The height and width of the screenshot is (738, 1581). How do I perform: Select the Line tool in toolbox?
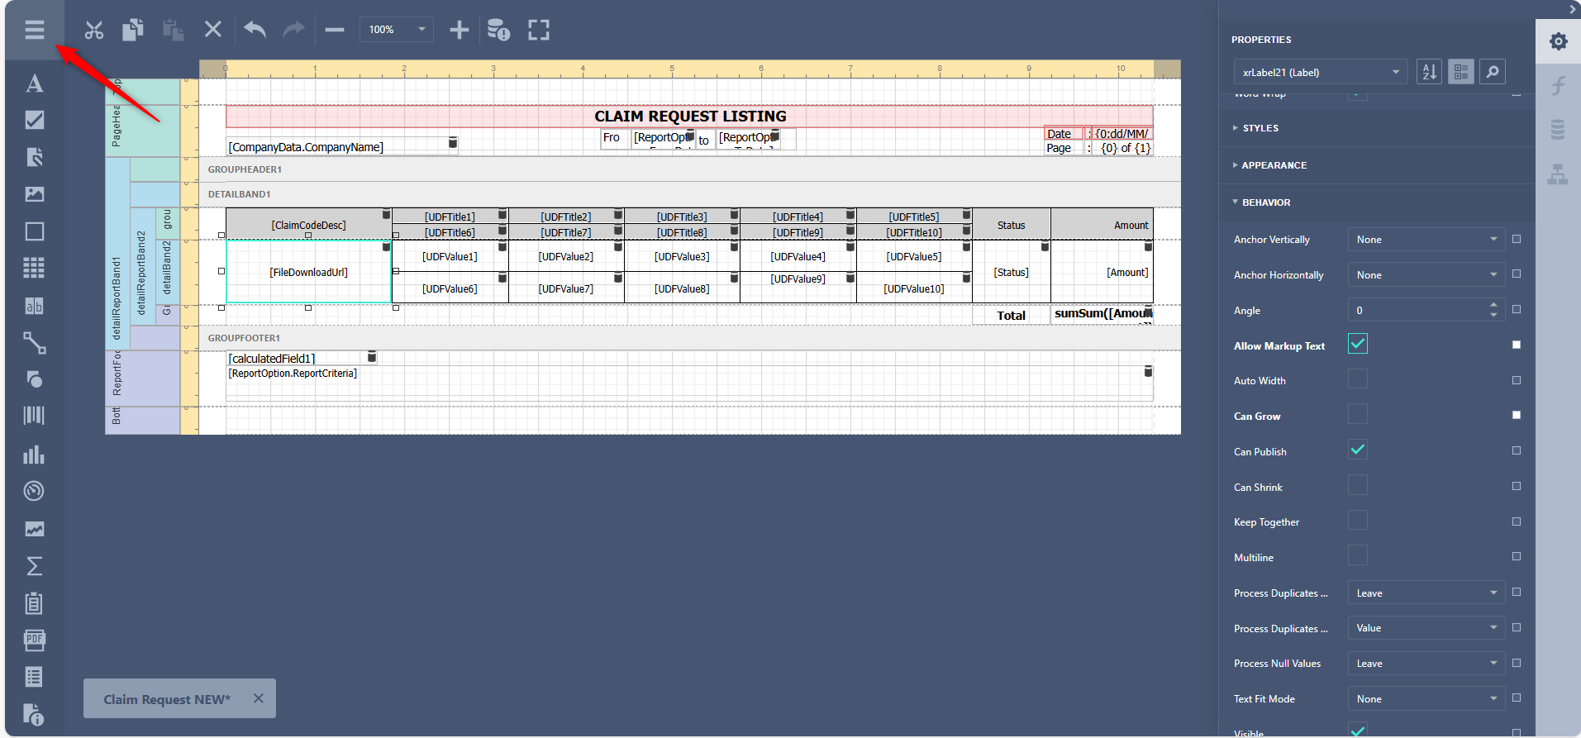34,342
